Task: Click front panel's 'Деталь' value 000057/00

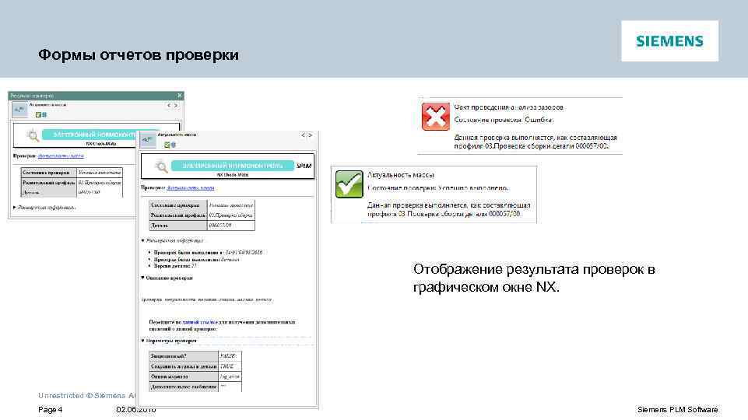Action: (231, 226)
